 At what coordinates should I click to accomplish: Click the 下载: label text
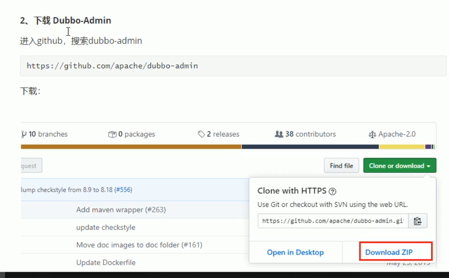point(31,91)
